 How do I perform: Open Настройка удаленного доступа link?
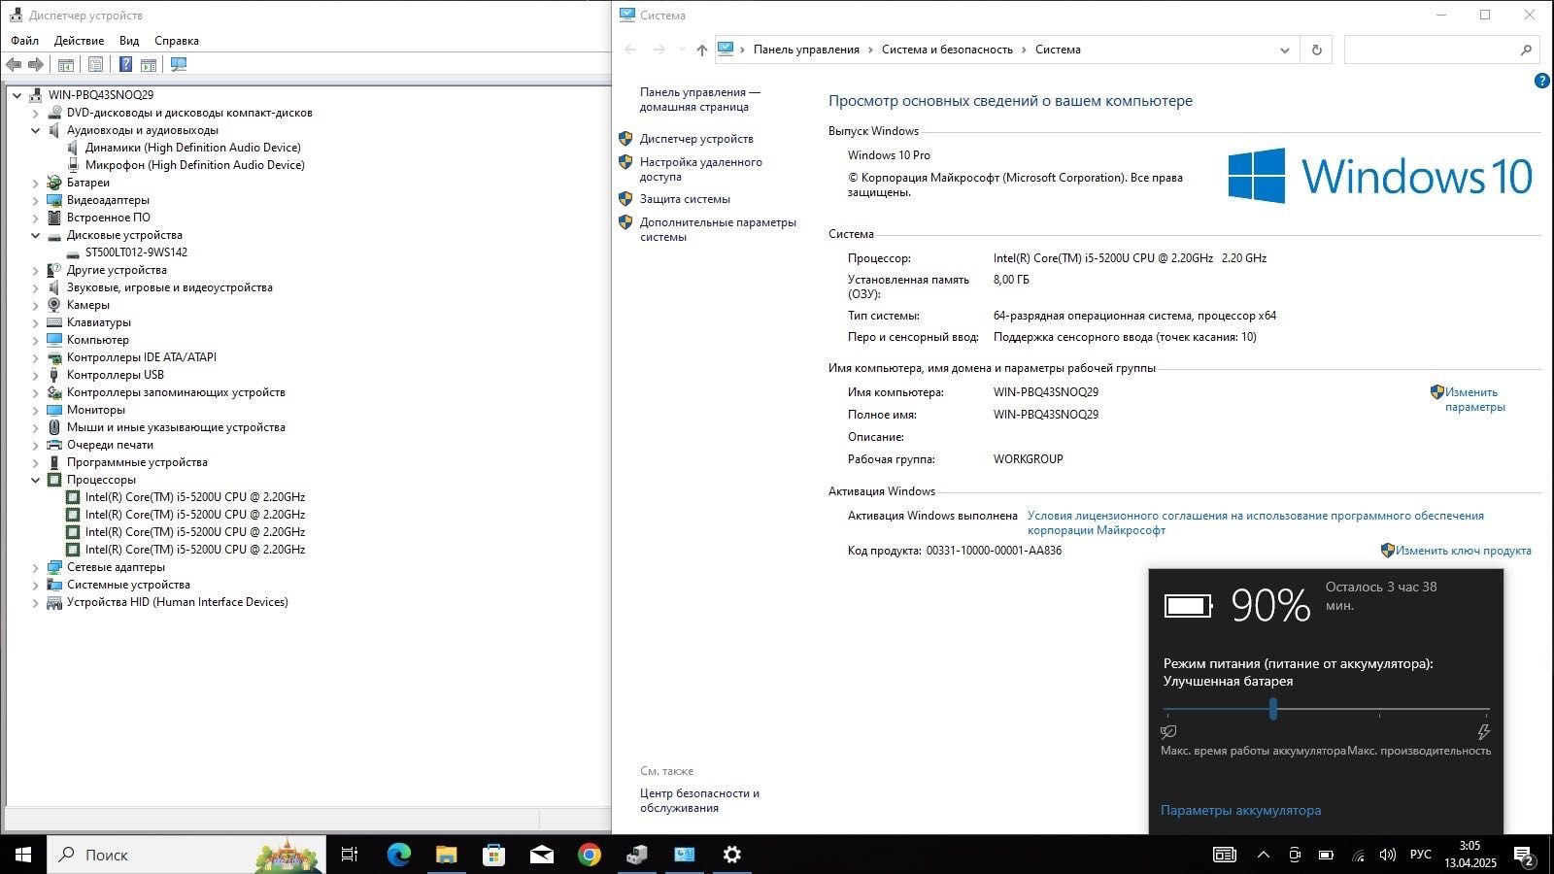tap(701, 169)
